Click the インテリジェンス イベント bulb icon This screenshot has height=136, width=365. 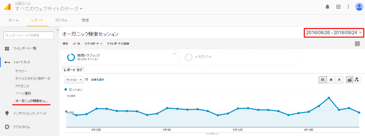coord(7,114)
